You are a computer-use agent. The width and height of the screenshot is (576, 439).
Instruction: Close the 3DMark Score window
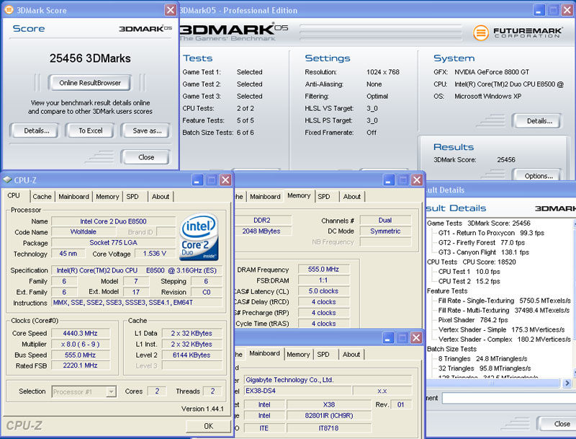tap(170, 10)
